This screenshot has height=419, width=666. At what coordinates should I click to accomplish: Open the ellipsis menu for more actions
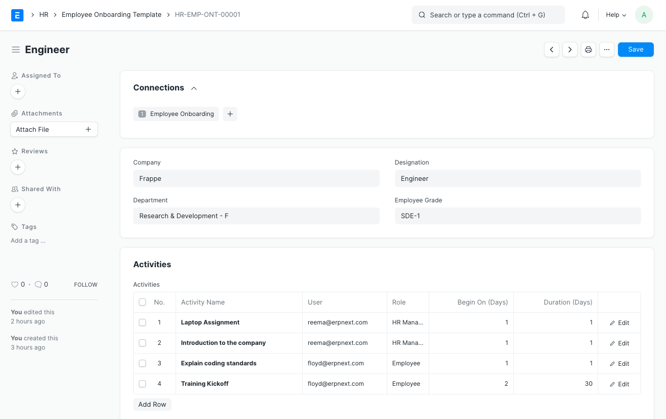click(x=606, y=49)
